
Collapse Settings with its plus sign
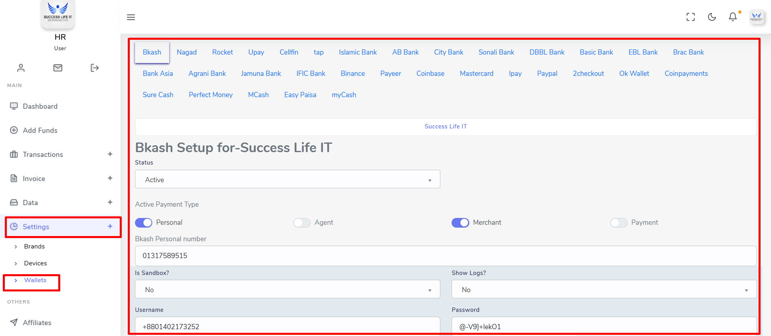[110, 226]
